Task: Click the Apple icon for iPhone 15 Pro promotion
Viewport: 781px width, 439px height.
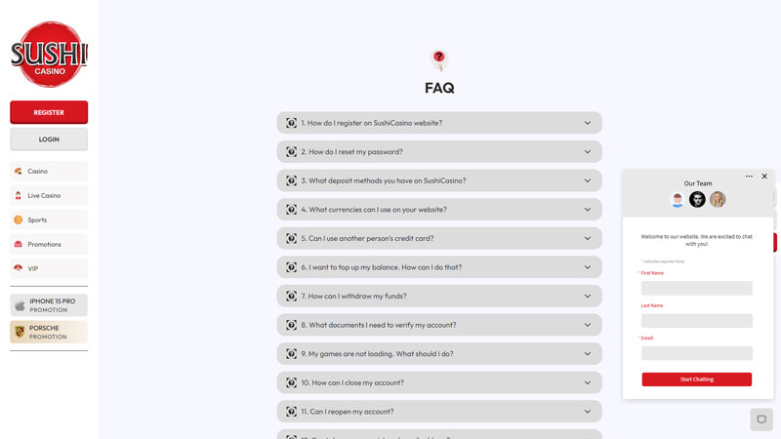Action: [19, 305]
